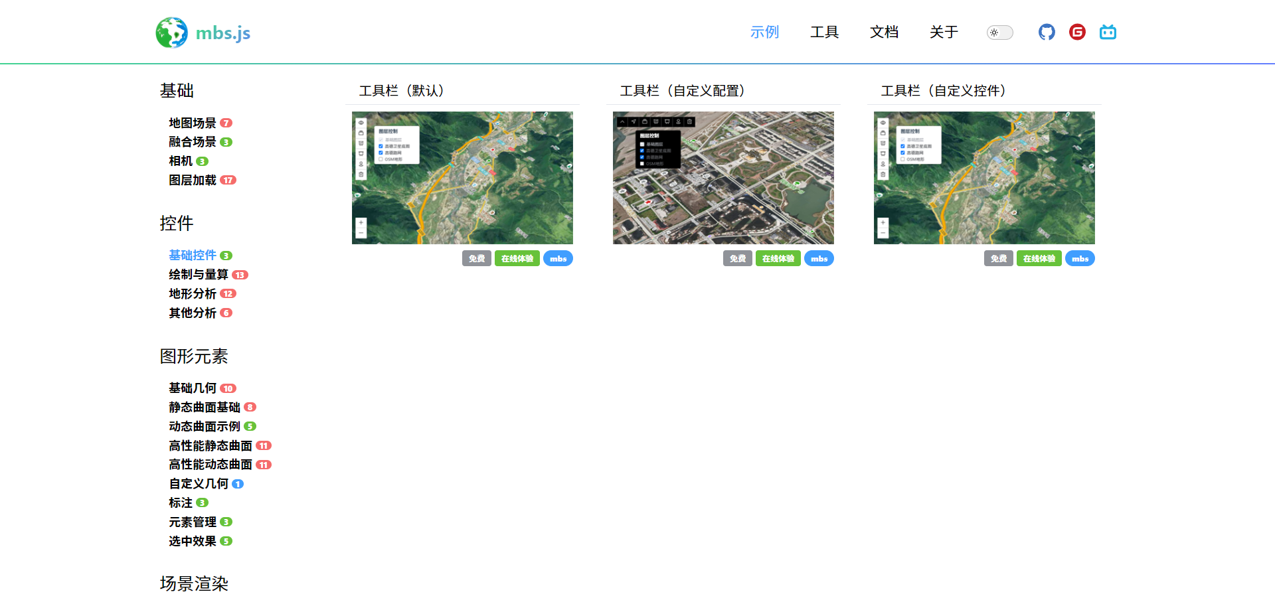Click the 场景渲染 section heading
Screen dimensions: 1275x610
click(x=194, y=584)
